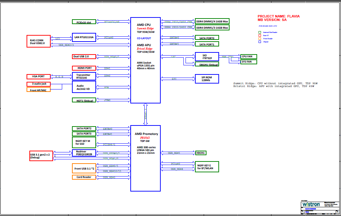Click the PCIEx16 slot block

[84, 22]
